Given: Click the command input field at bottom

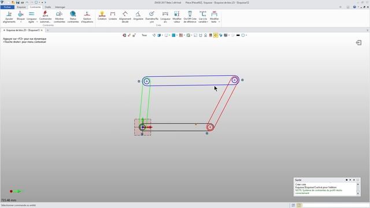Looking at the screenshot, I should [x=335, y=206].
